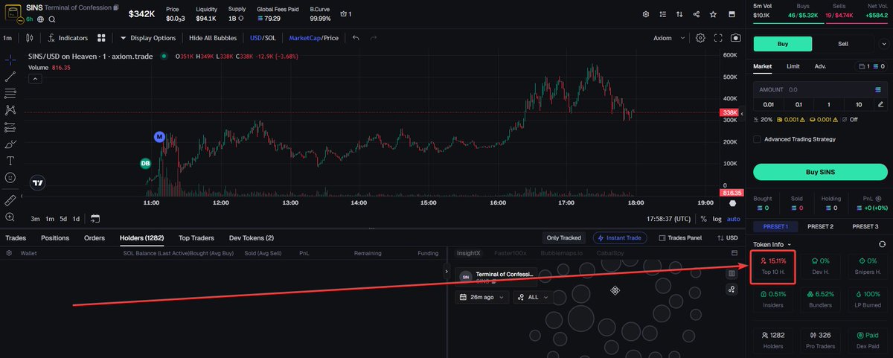Select PRESET 2
The image size is (893, 358).
[x=820, y=226]
